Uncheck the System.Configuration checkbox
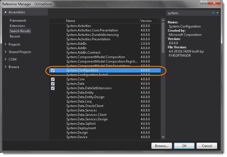The height and width of the screenshot is (157, 227). click(53, 71)
